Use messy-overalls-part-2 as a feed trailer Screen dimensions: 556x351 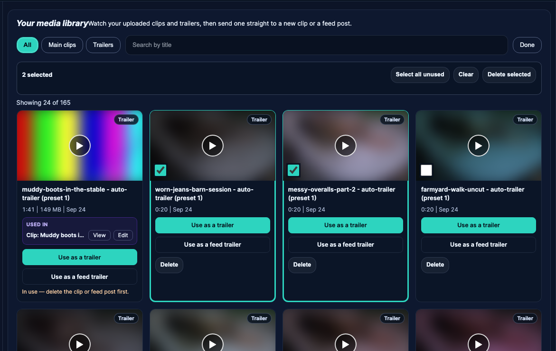point(346,245)
